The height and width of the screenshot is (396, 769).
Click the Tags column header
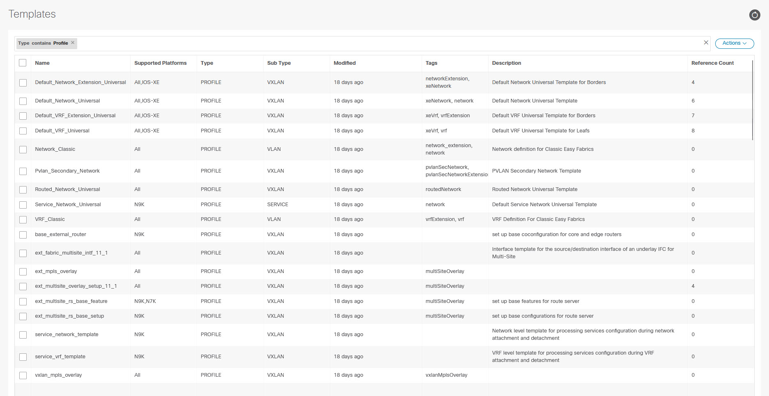coord(432,63)
